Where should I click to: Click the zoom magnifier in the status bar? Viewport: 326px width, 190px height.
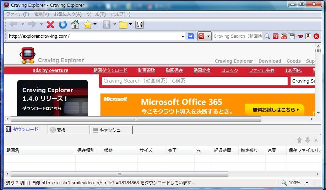point(284,183)
